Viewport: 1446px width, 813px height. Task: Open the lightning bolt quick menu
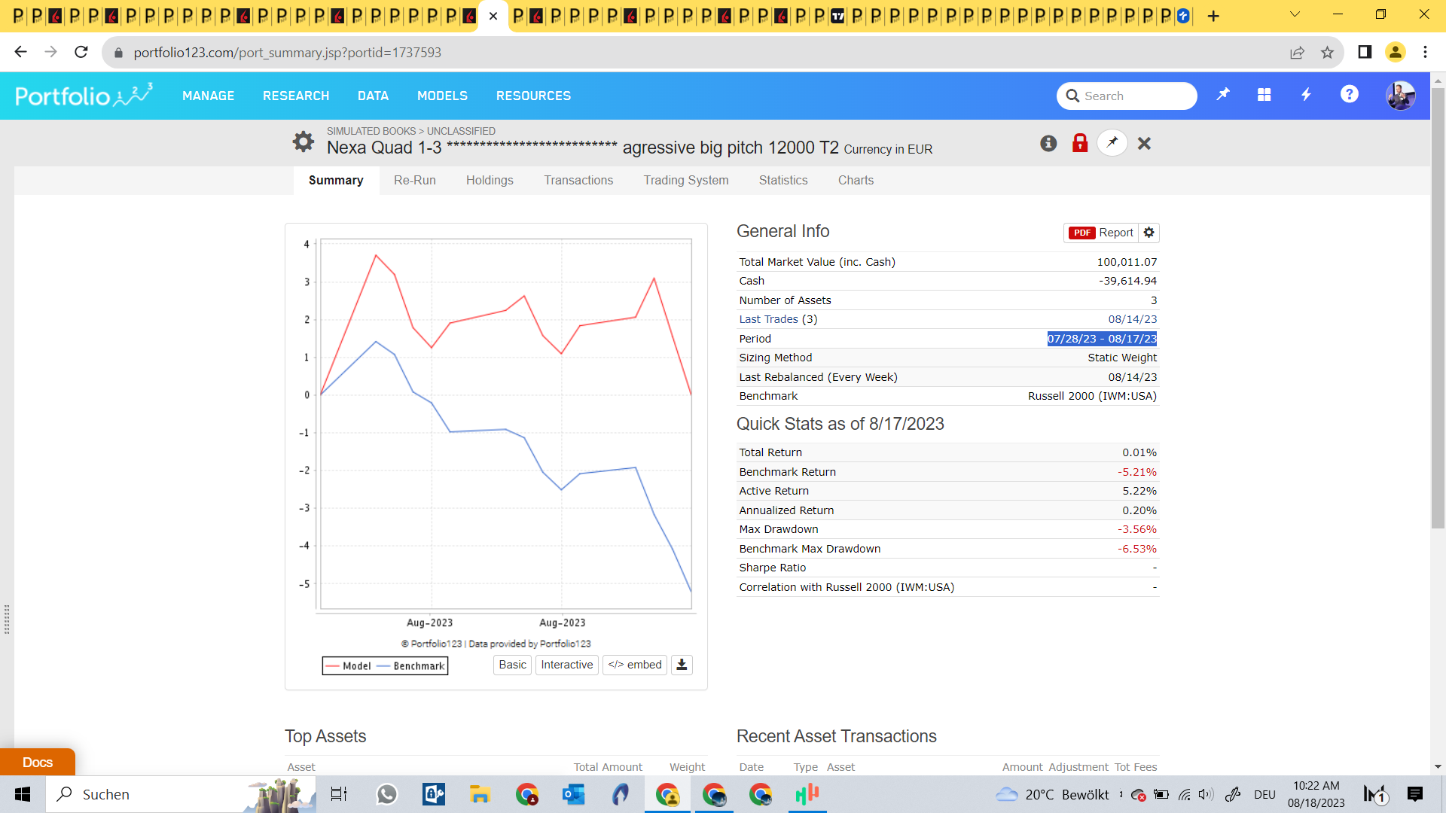(x=1307, y=95)
